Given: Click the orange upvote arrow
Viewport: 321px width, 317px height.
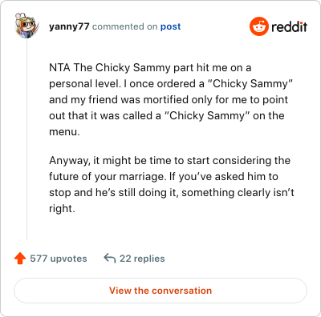Looking at the screenshot, I should click(x=20, y=259).
